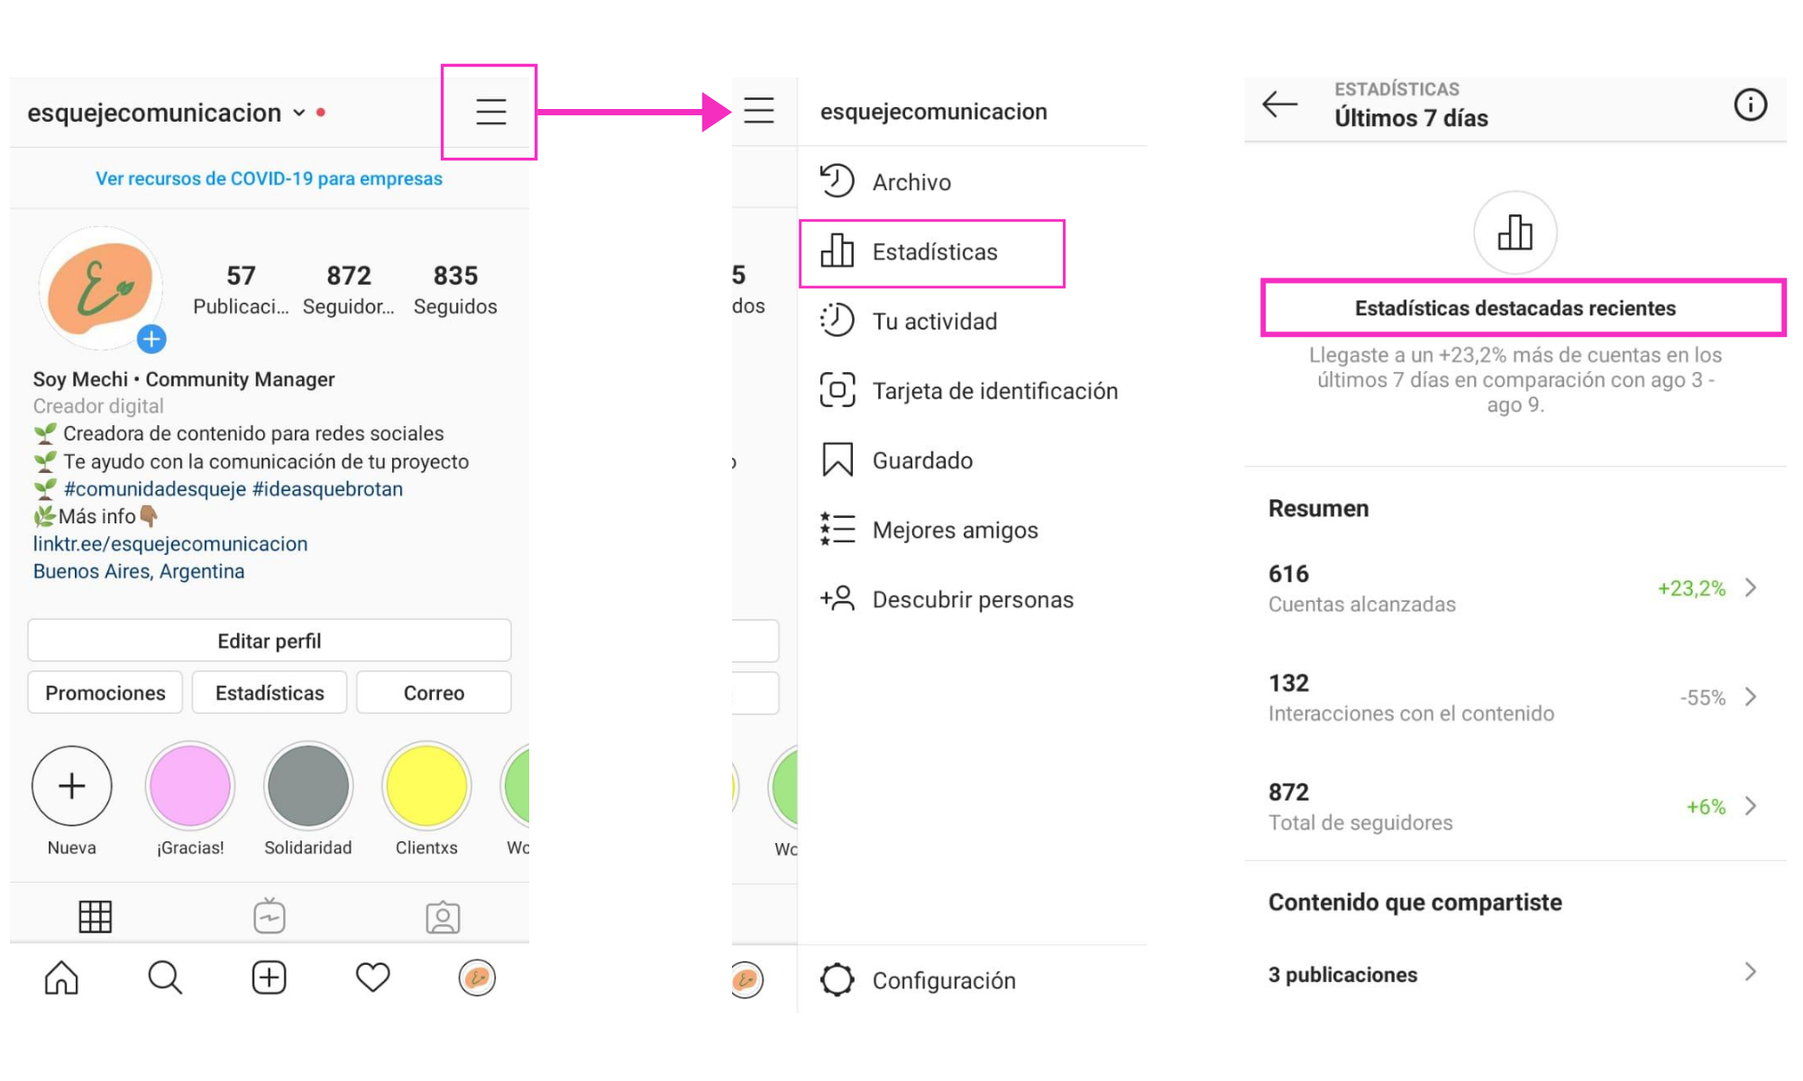Add a new highlight with Nueva
1803x1081 pixels.
click(72, 786)
